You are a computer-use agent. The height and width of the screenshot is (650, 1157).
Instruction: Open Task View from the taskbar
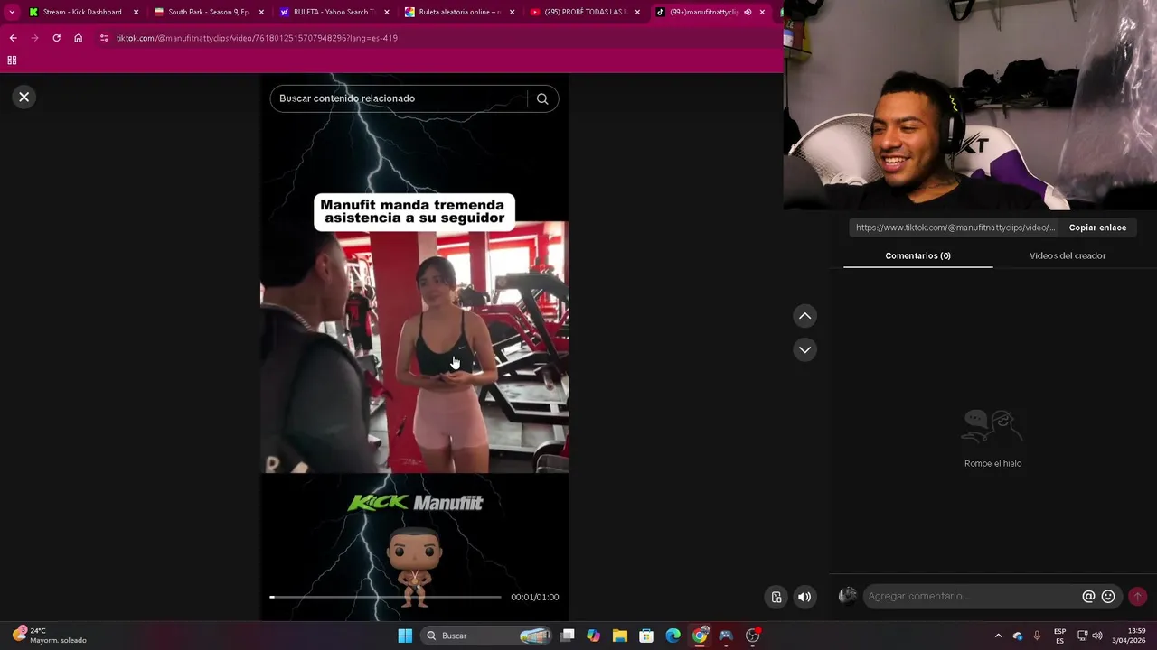(x=568, y=636)
